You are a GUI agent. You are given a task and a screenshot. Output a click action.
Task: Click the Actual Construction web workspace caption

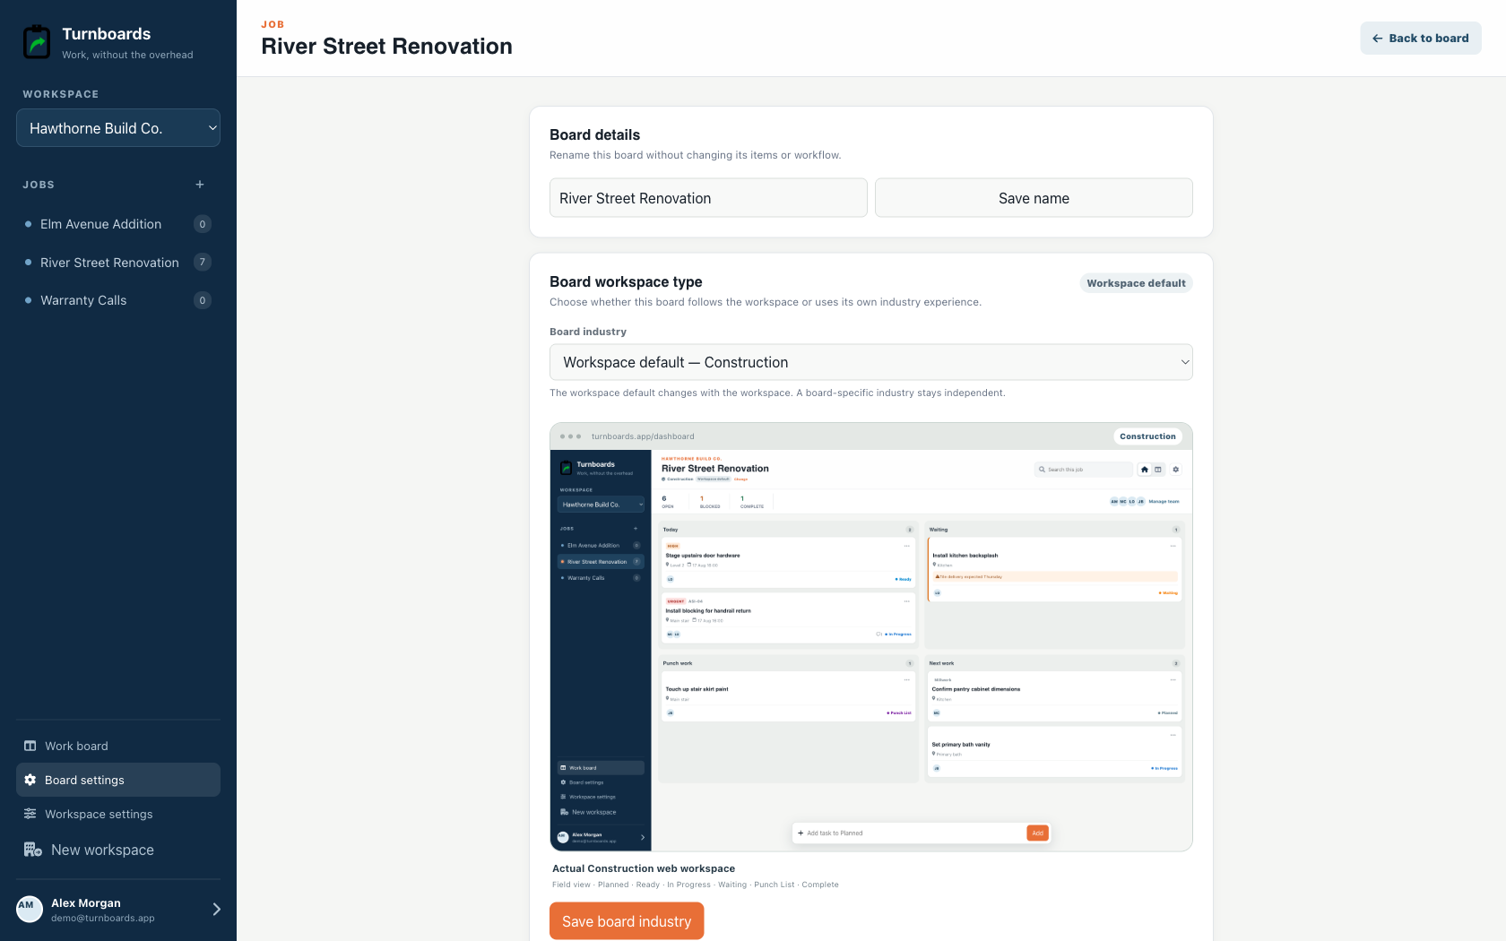pyautogui.click(x=644, y=868)
